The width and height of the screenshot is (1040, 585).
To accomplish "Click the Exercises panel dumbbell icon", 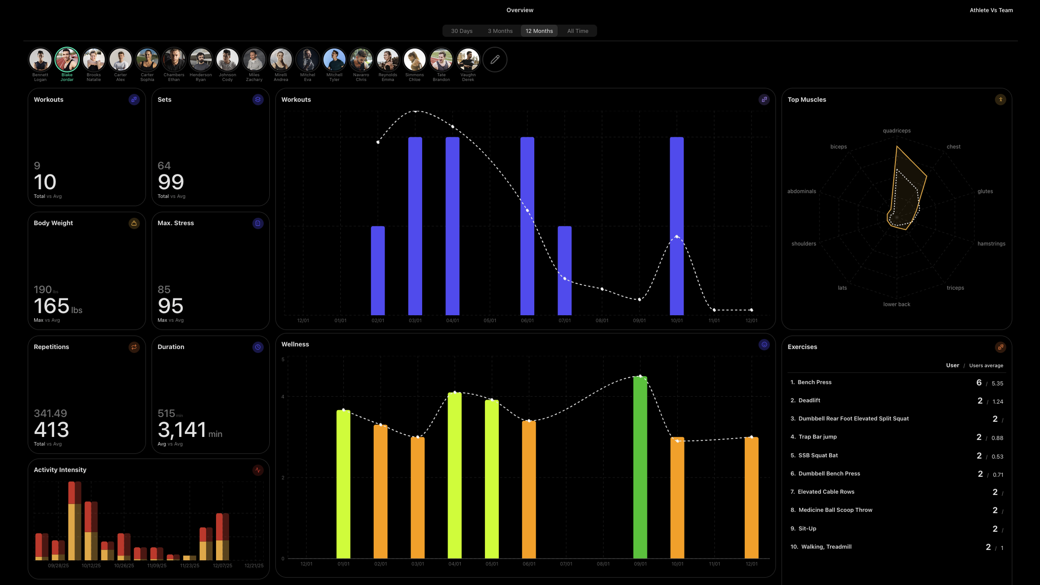I will [x=1000, y=347].
